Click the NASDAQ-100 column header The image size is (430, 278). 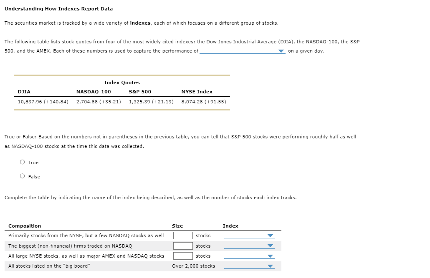pyautogui.click(x=93, y=92)
